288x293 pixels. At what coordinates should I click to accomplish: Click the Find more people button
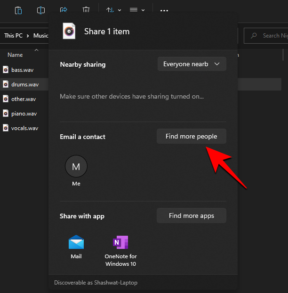(192, 136)
